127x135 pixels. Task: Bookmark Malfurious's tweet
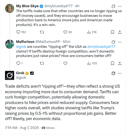[x=113, y=63]
